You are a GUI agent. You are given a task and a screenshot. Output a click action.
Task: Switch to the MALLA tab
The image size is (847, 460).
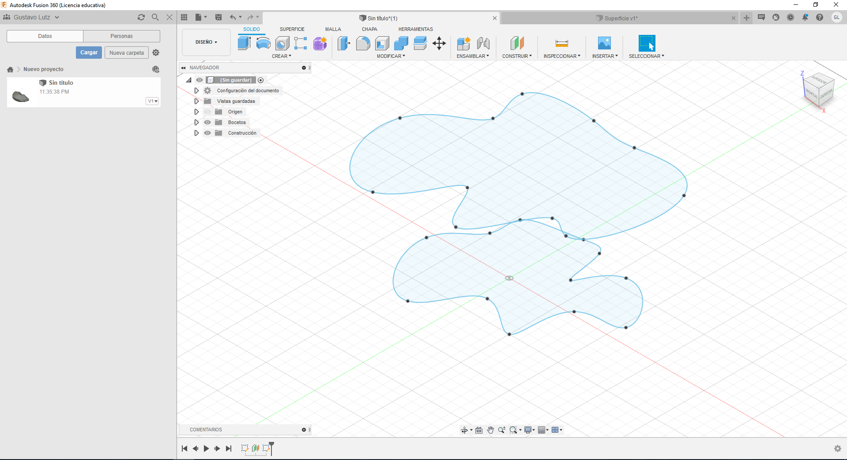coord(333,29)
